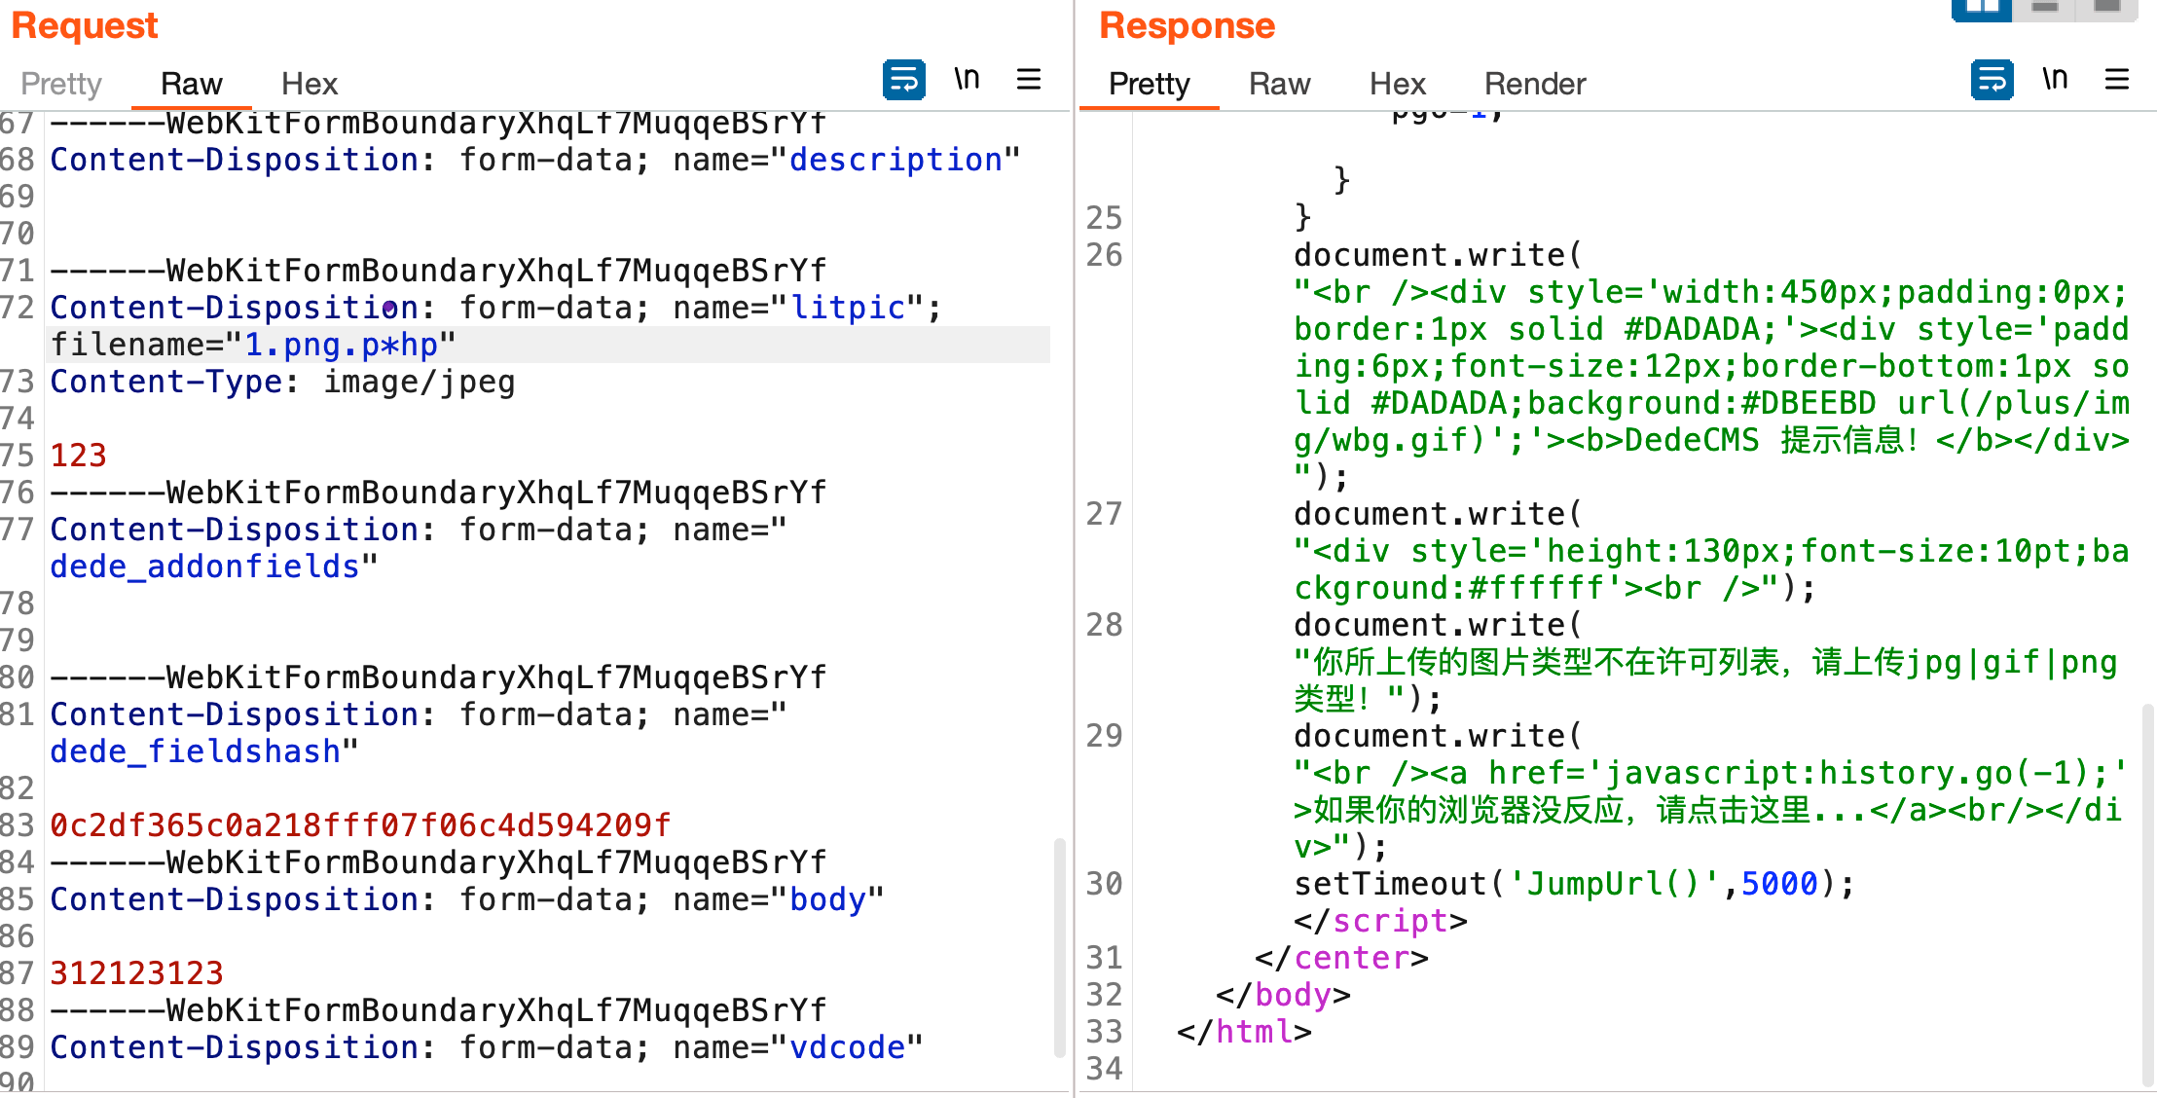
Task: Click document.write( on Response line 29
Action: click(1439, 736)
